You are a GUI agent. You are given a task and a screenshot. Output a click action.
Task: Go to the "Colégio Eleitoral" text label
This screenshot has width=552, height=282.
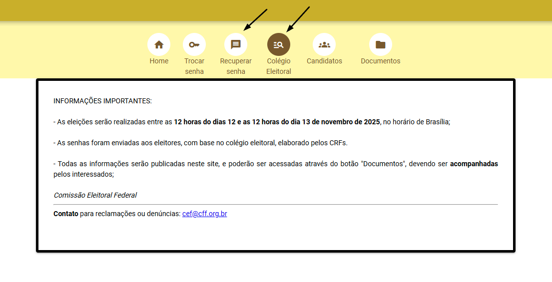pos(279,66)
